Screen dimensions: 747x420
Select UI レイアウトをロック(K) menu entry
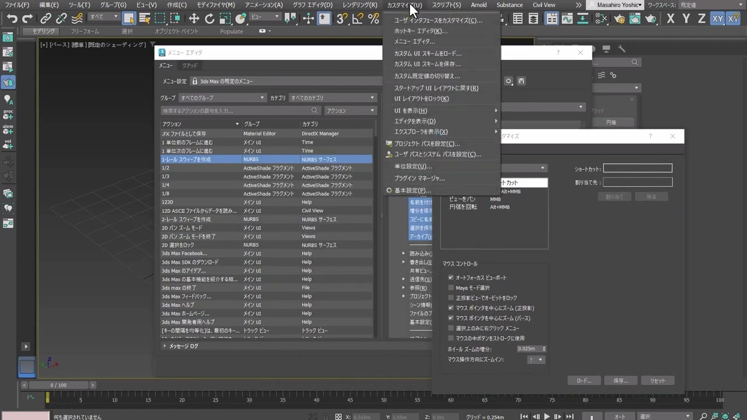442,99
